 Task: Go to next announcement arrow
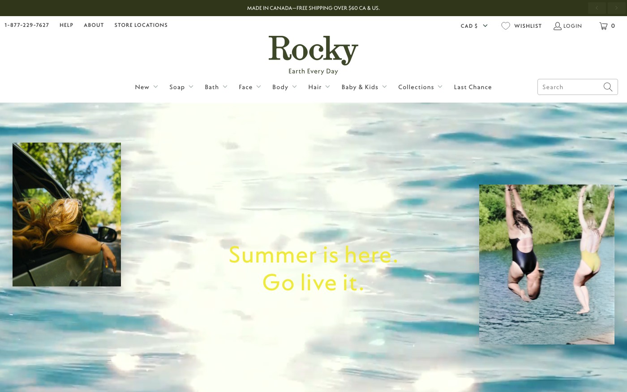pos(617,8)
